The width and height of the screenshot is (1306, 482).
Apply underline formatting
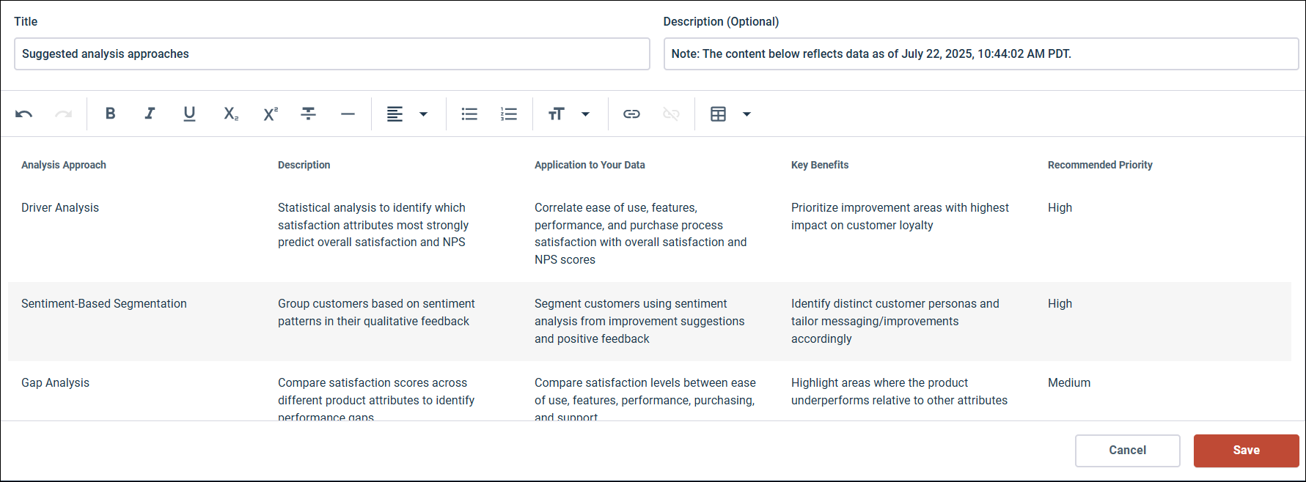pyautogui.click(x=189, y=114)
